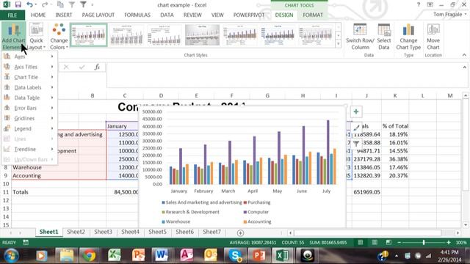Click the insert function fx icon
This screenshot has height=264, width=470.
click(x=97, y=67)
